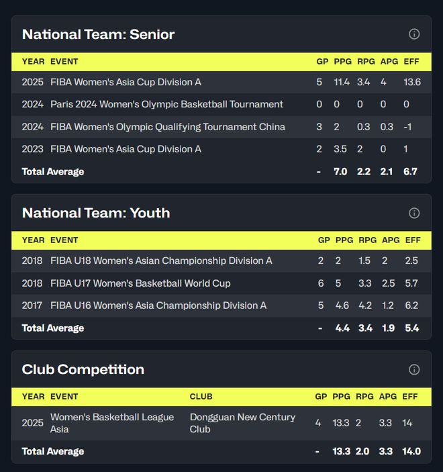Open info icon beside Club Competition heading
The width and height of the screenshot is (443, 472).
pyautogui.click(x=414, y=369)
